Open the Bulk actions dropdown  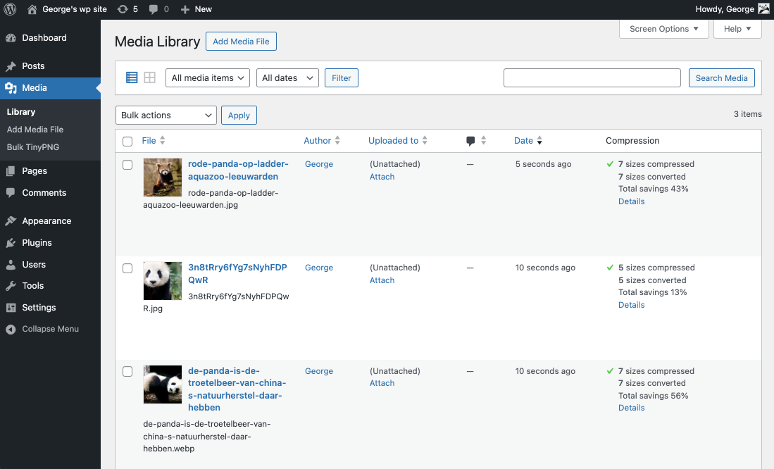[166, 115]
